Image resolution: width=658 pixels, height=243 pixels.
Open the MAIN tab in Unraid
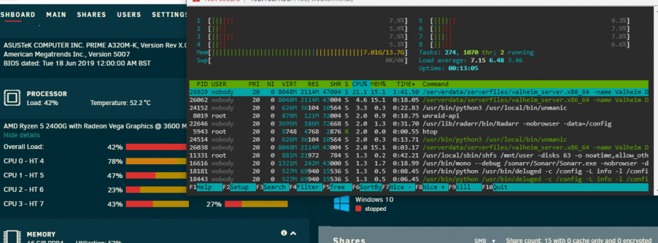(56, 14)
